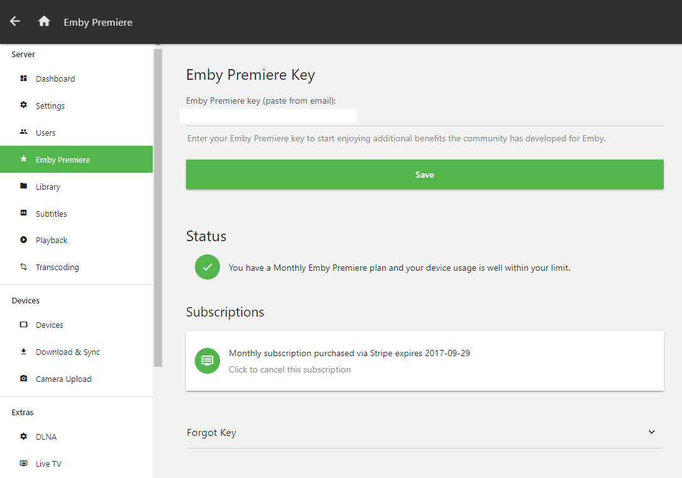
Task: Click the green status checkmark icon
Action: tap(207, 267)
